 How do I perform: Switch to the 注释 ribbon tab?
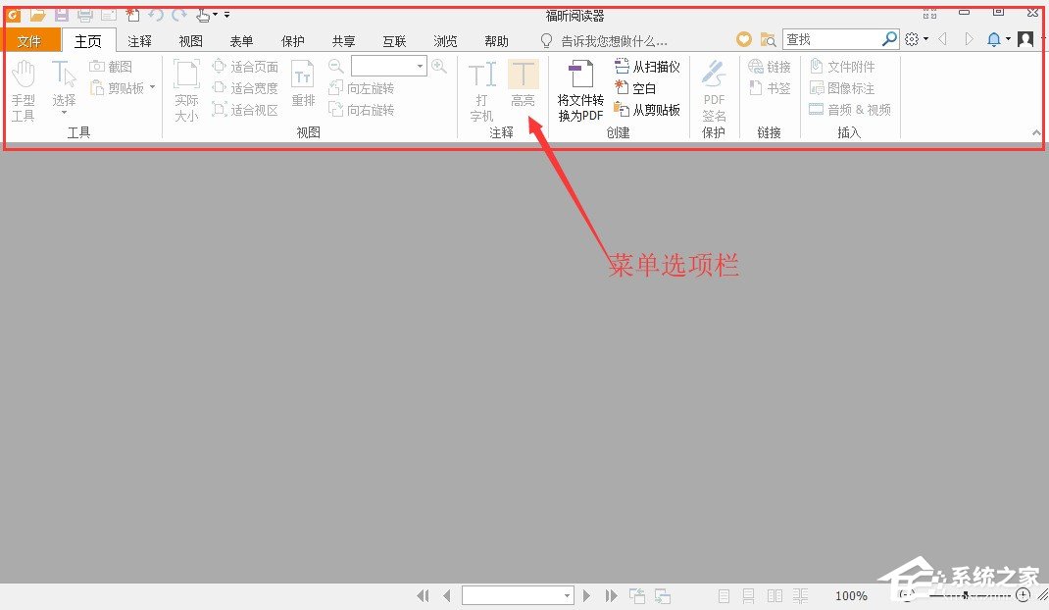click(139, 40)
